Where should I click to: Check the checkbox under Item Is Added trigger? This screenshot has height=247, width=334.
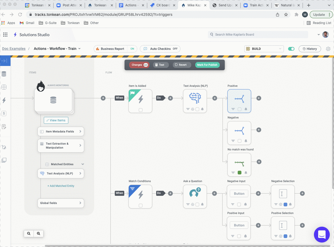click(x=141, y=110)
